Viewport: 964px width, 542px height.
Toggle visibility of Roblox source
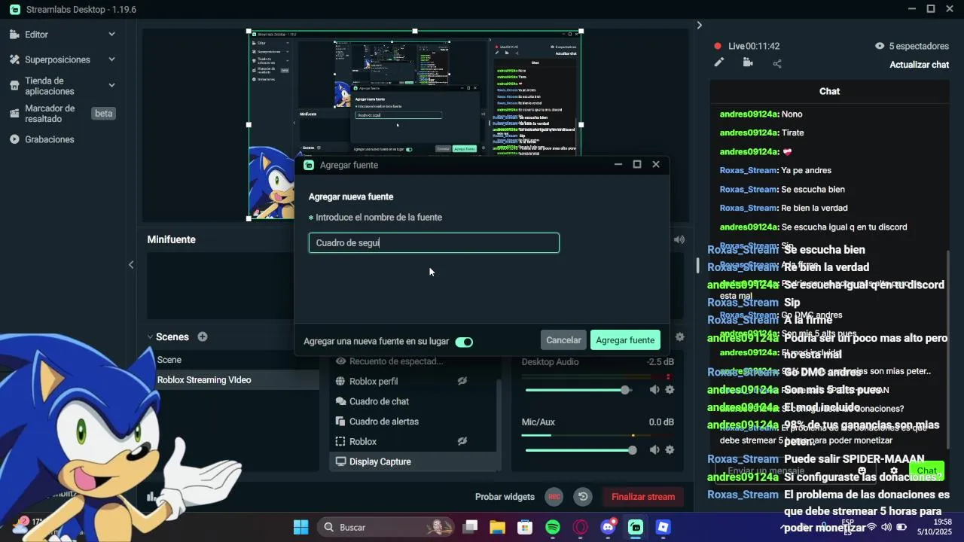[x=462, y=441]
